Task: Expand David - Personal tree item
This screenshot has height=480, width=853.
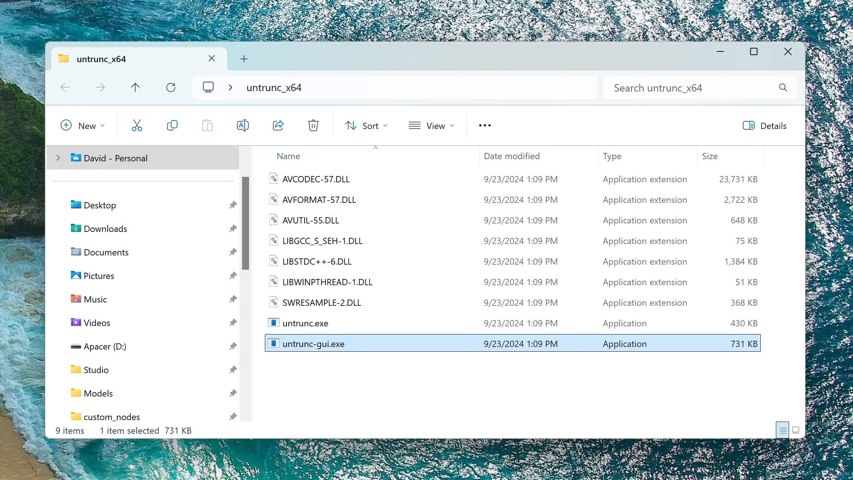Action: coord(58,157)
